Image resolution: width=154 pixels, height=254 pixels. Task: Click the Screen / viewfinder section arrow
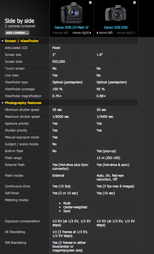coord(2,41)
